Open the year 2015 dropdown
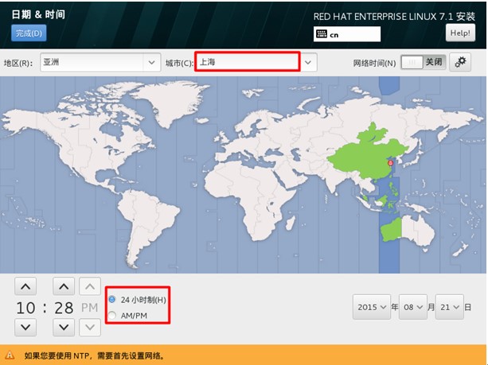 373,306
